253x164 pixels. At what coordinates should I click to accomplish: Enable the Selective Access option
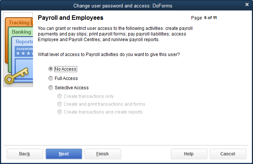[x=51, y=88]
